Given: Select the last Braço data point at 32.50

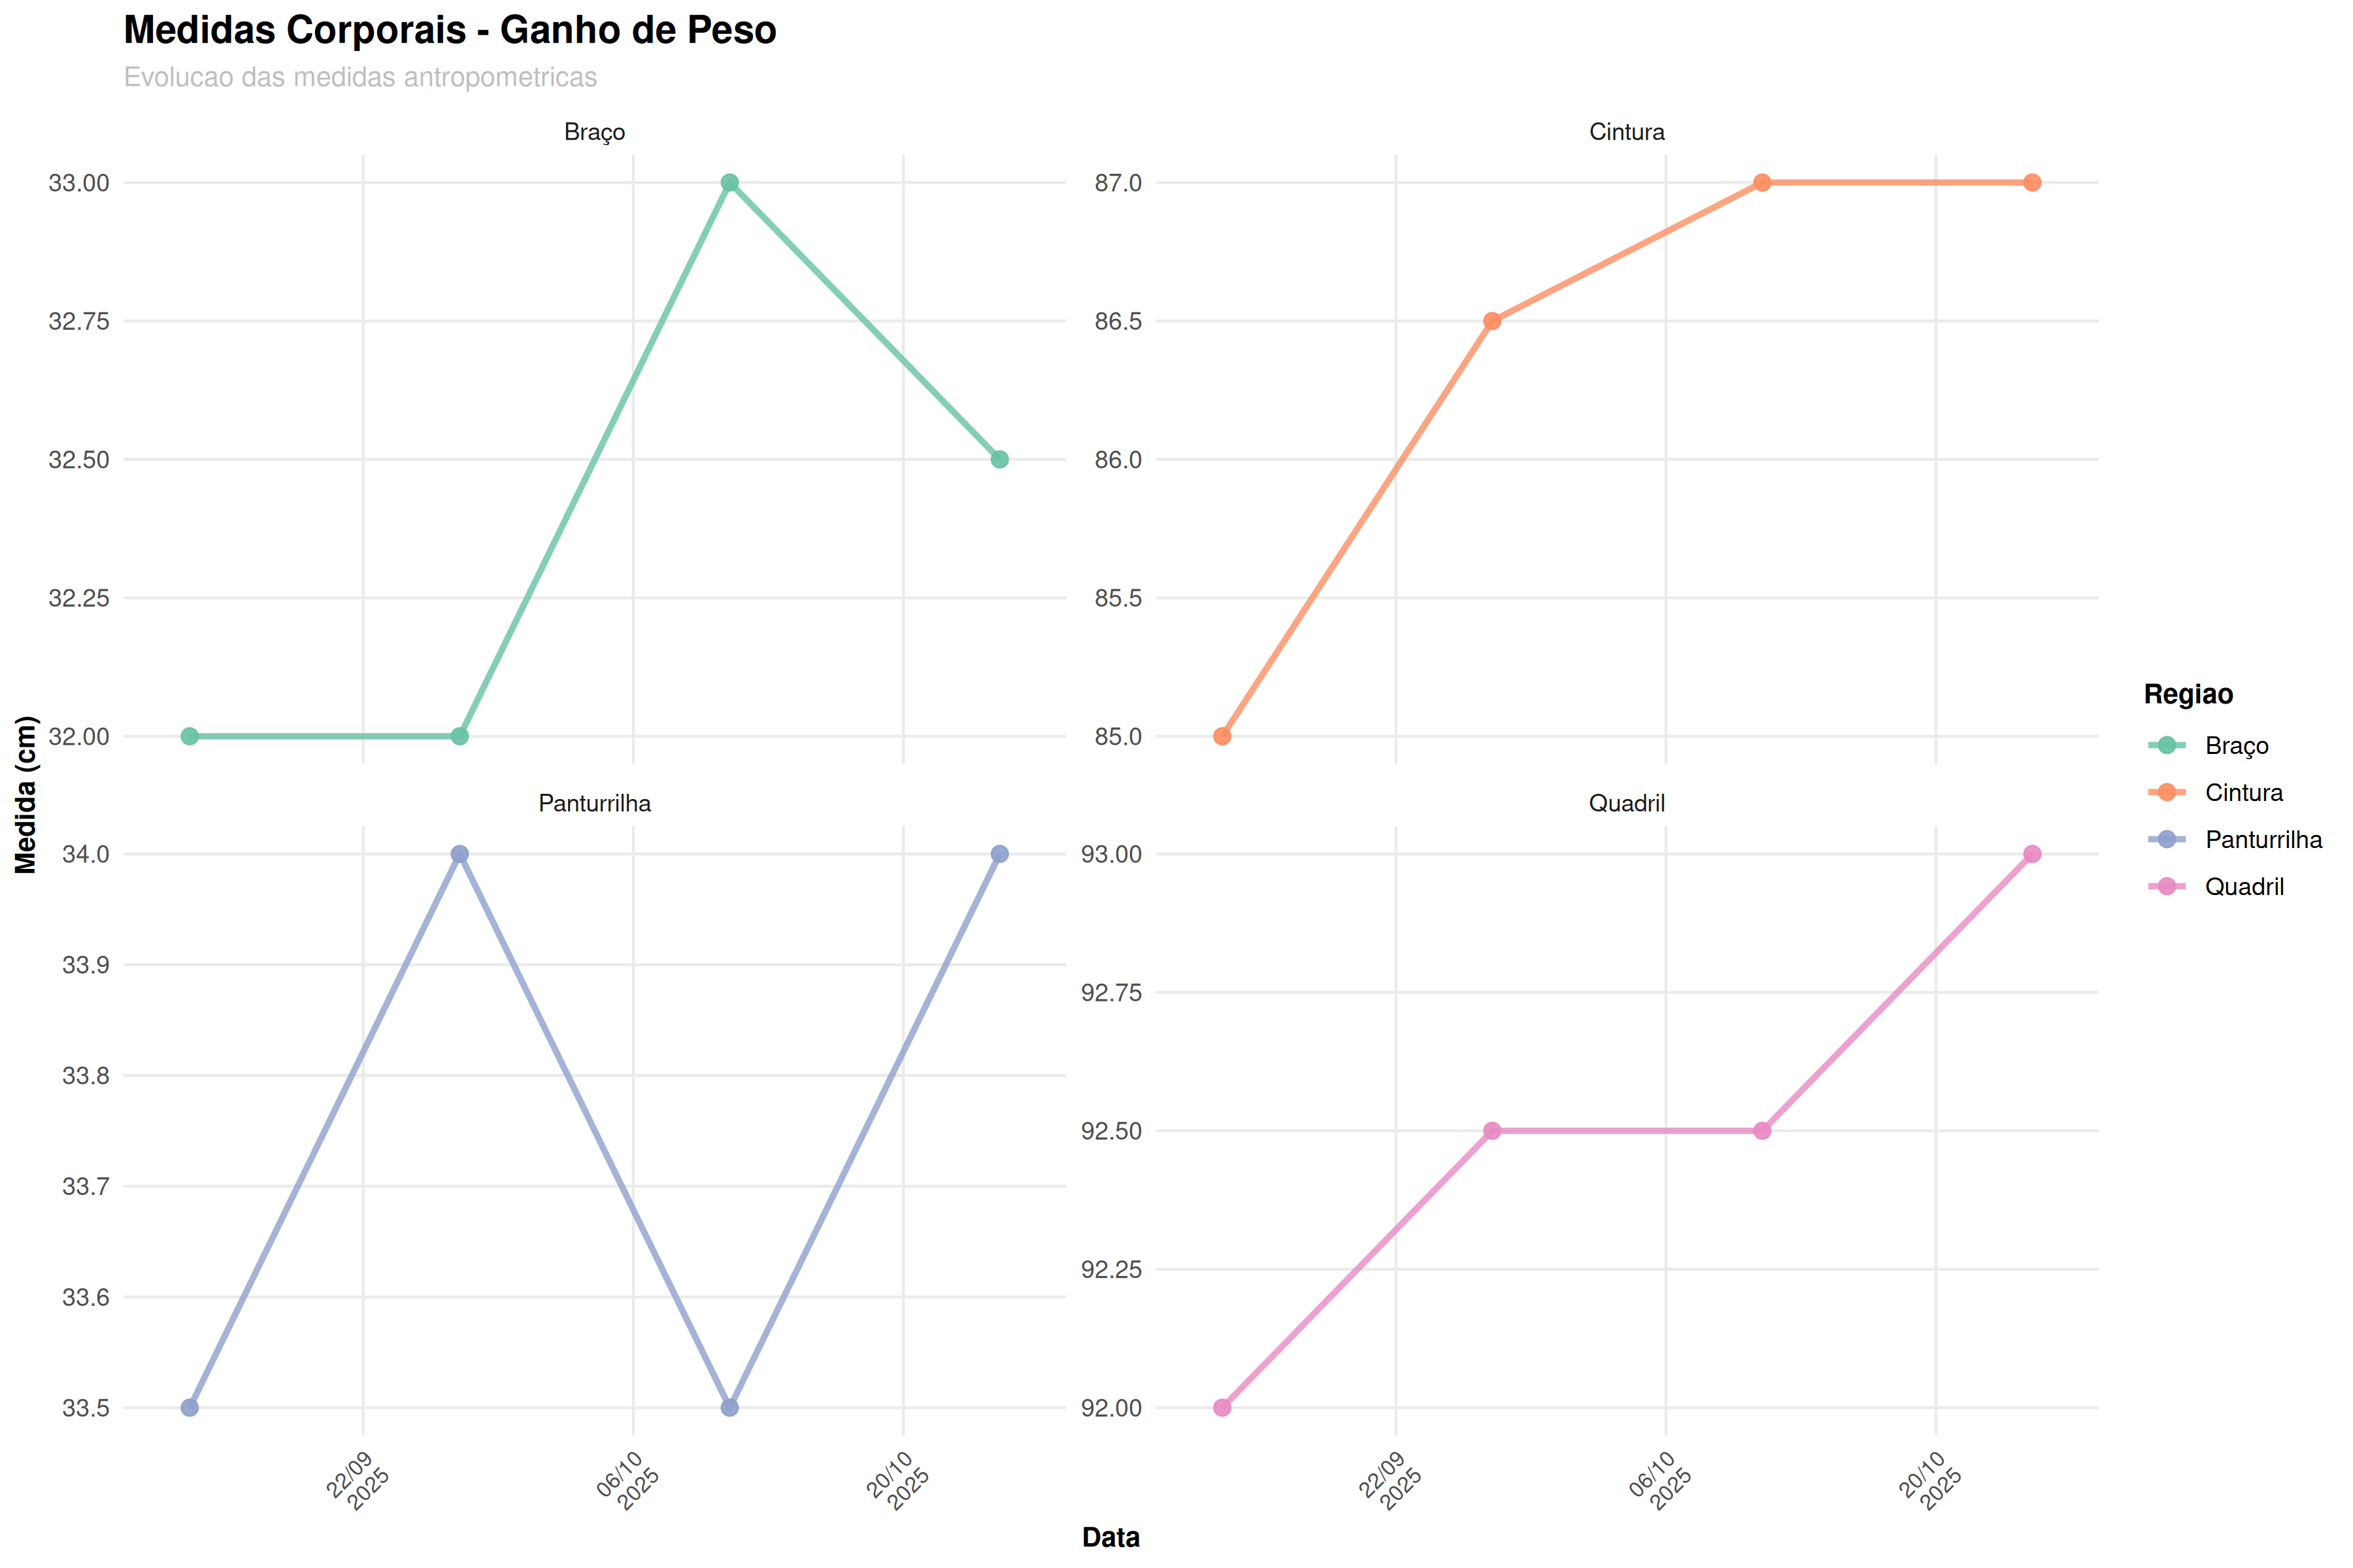Looking at the screenshot, I should tap(999, 460).
